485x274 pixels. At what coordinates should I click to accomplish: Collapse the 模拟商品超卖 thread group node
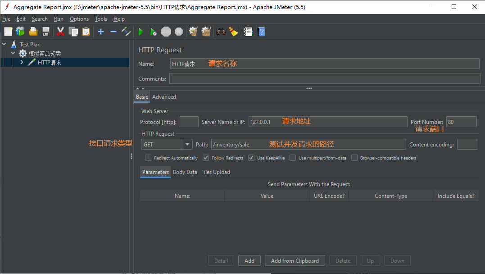click(13, 53)
